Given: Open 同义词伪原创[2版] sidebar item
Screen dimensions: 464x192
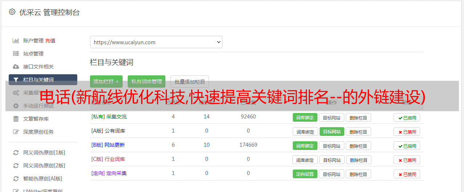Looking at the screenshot, I should 44,166.
